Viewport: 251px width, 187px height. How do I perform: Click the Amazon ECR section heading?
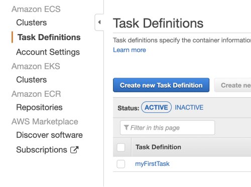click(36, 94)
